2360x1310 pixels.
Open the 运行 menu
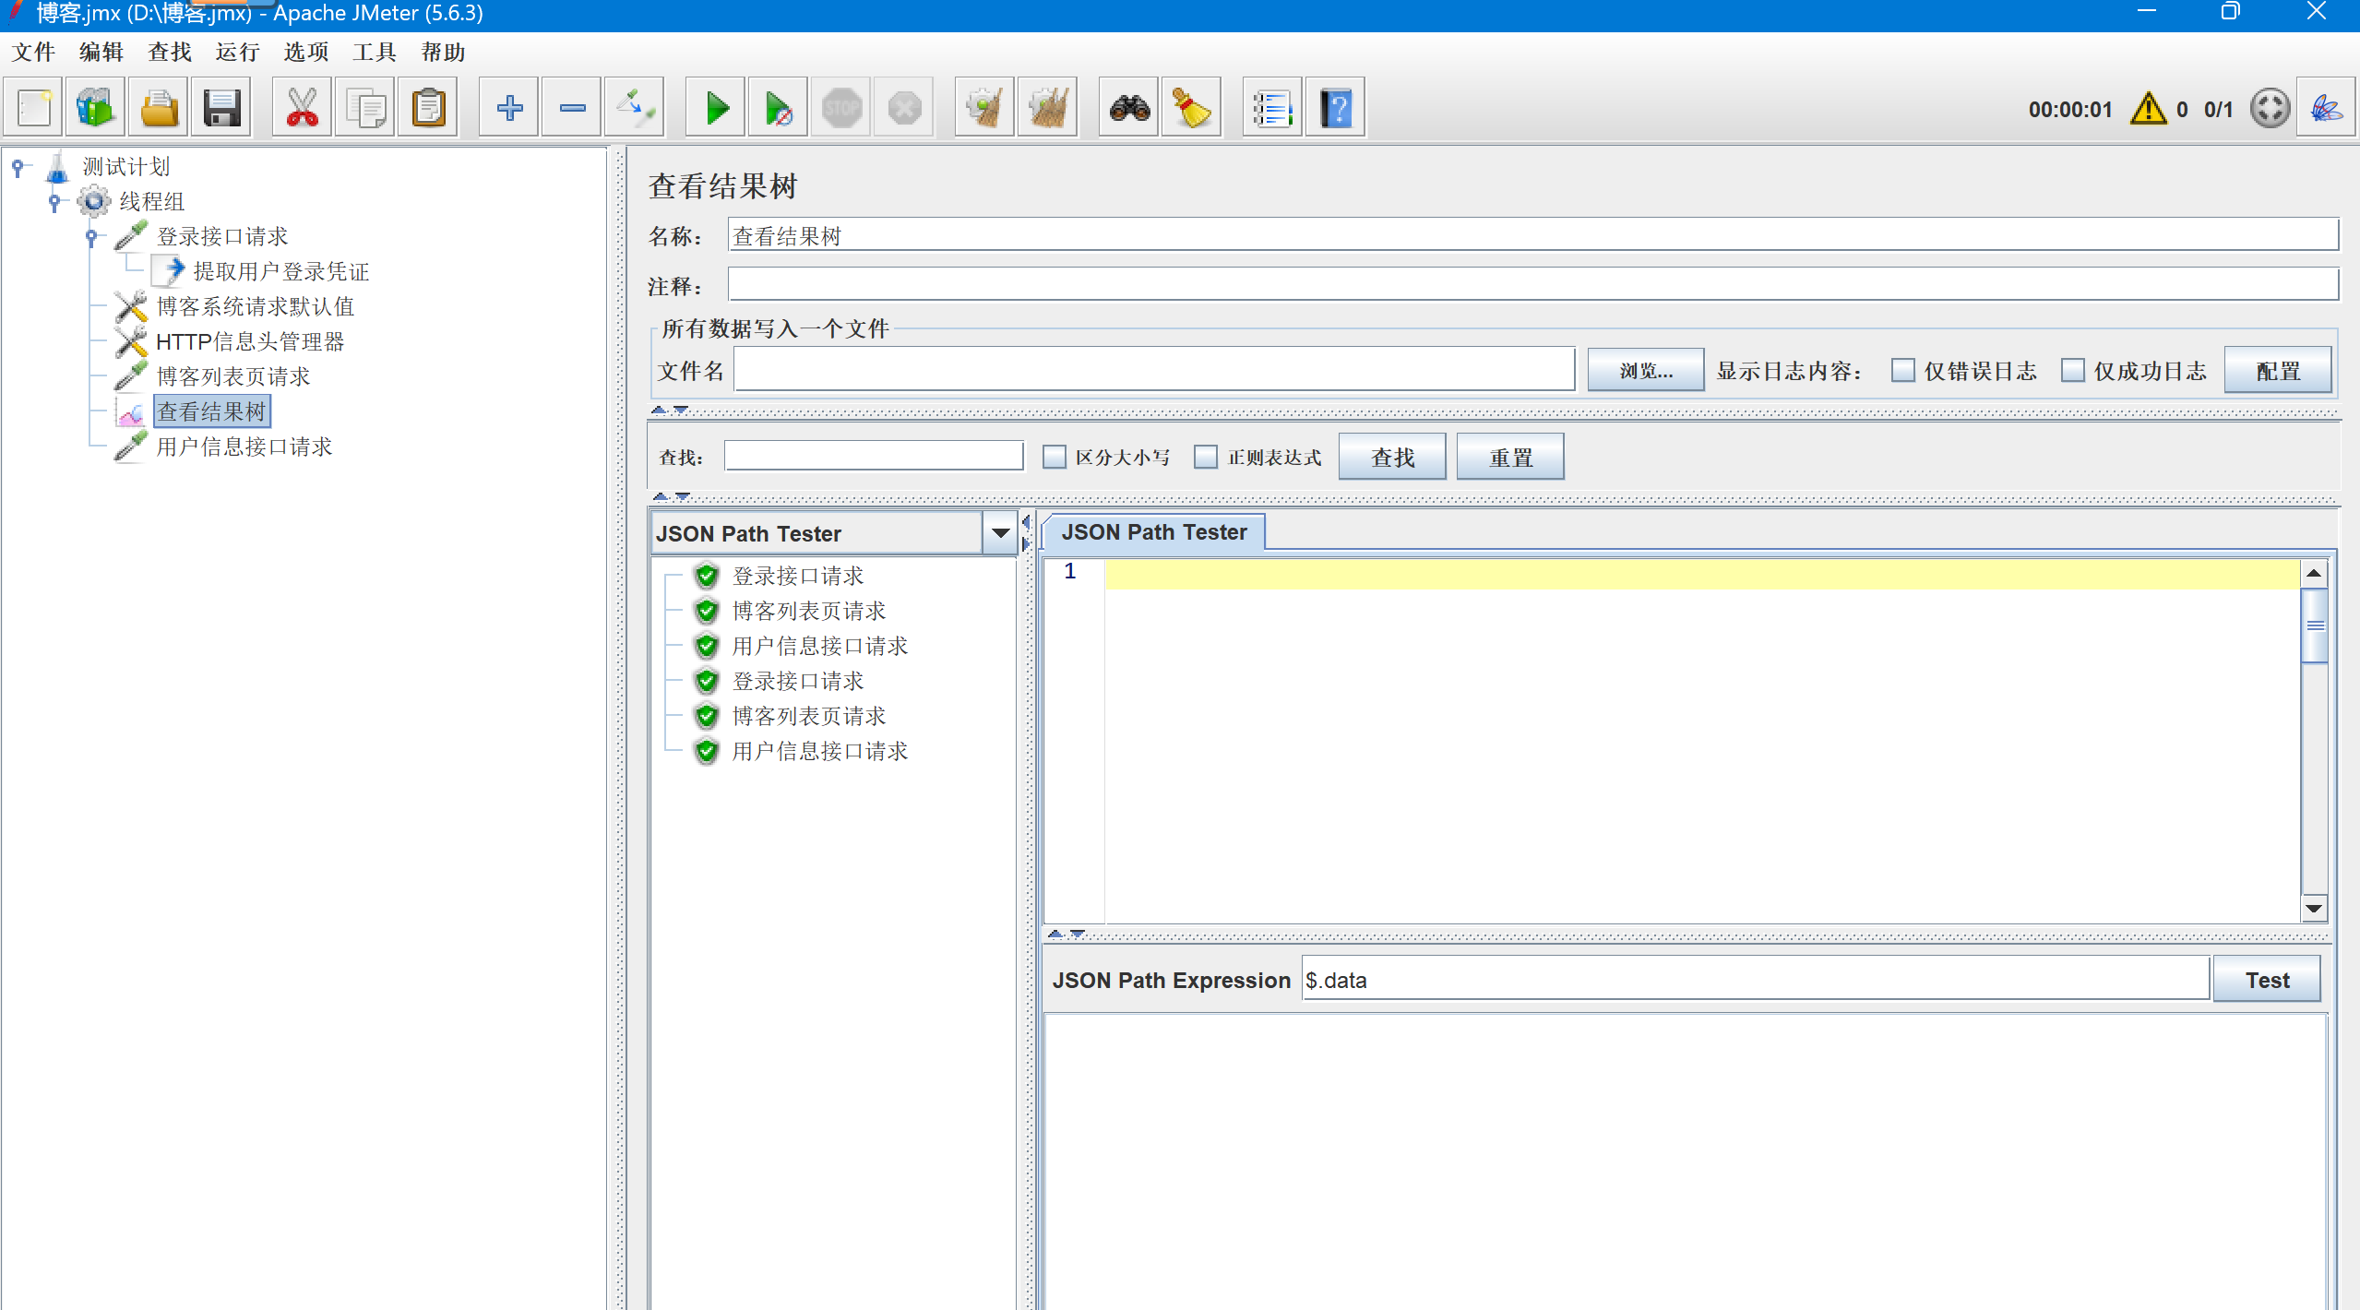click(237, 53)
